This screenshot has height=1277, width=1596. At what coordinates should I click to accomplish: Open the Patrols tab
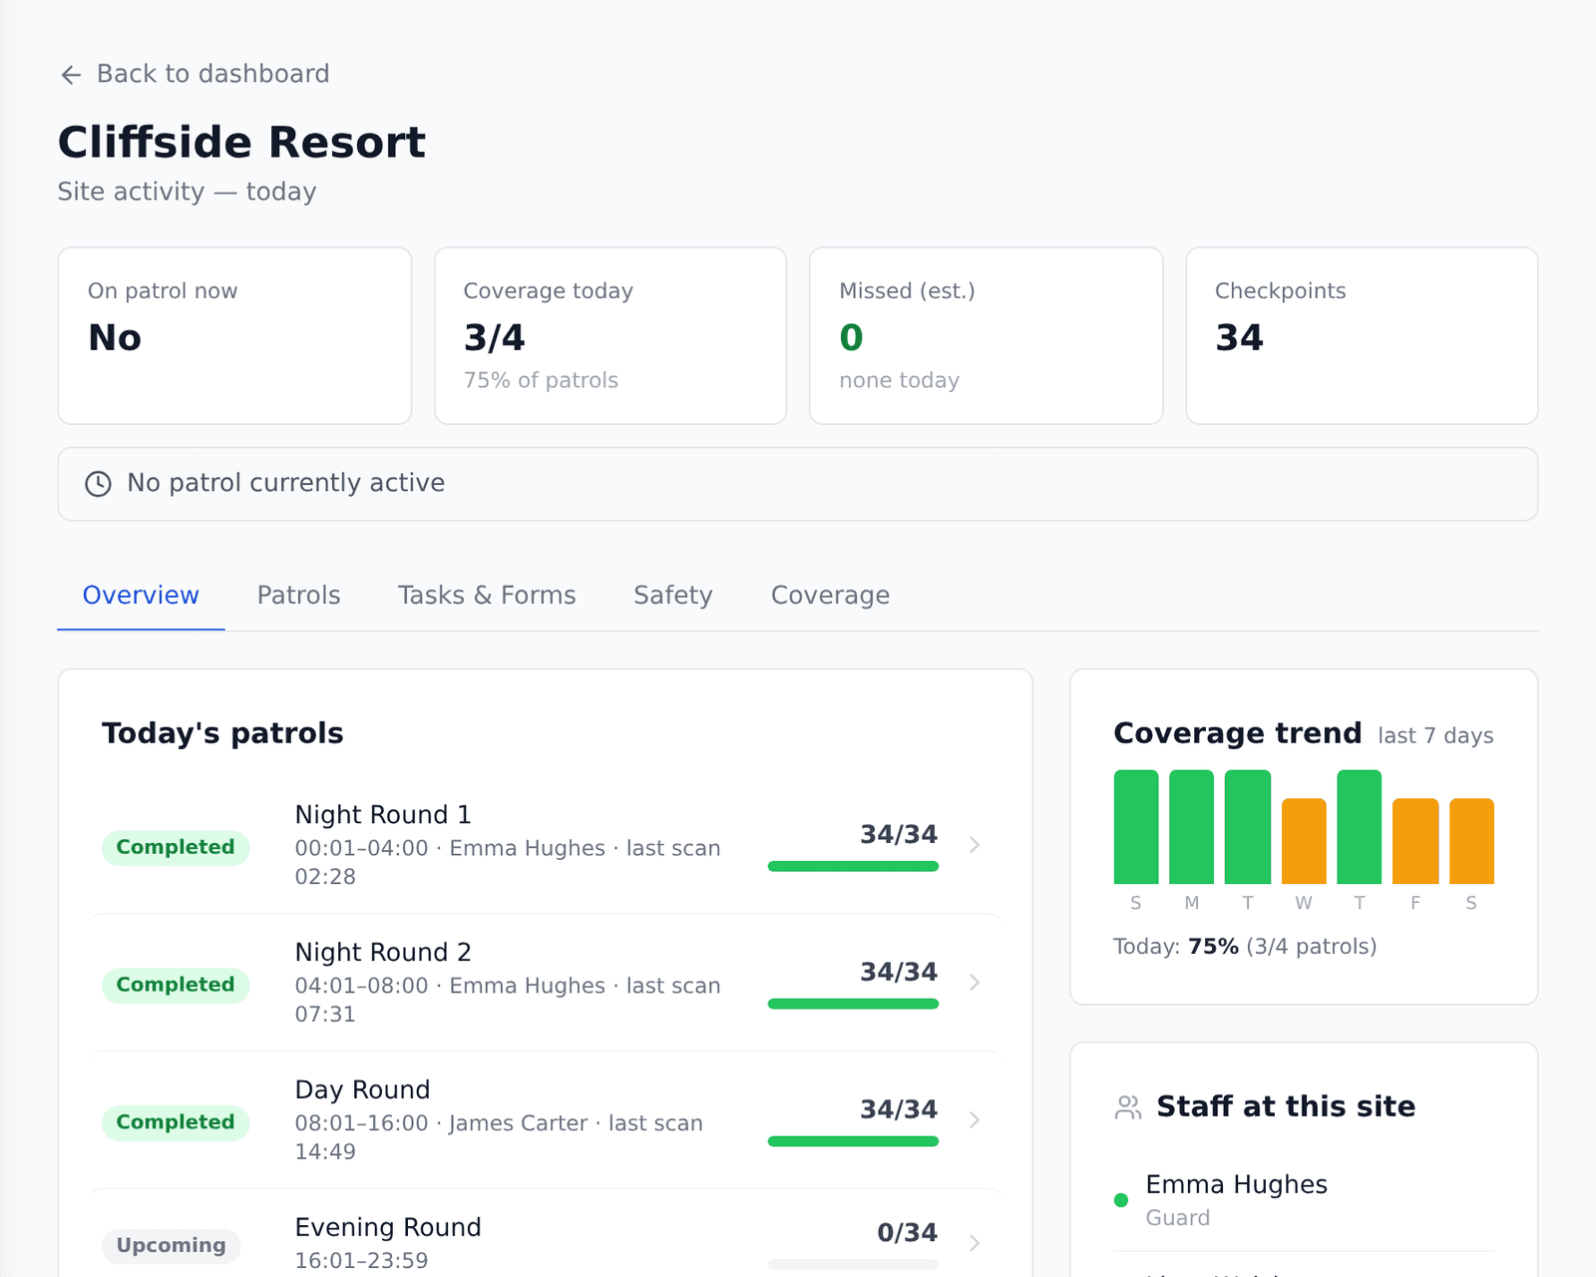pyautogui.click(x=298, y=596)
